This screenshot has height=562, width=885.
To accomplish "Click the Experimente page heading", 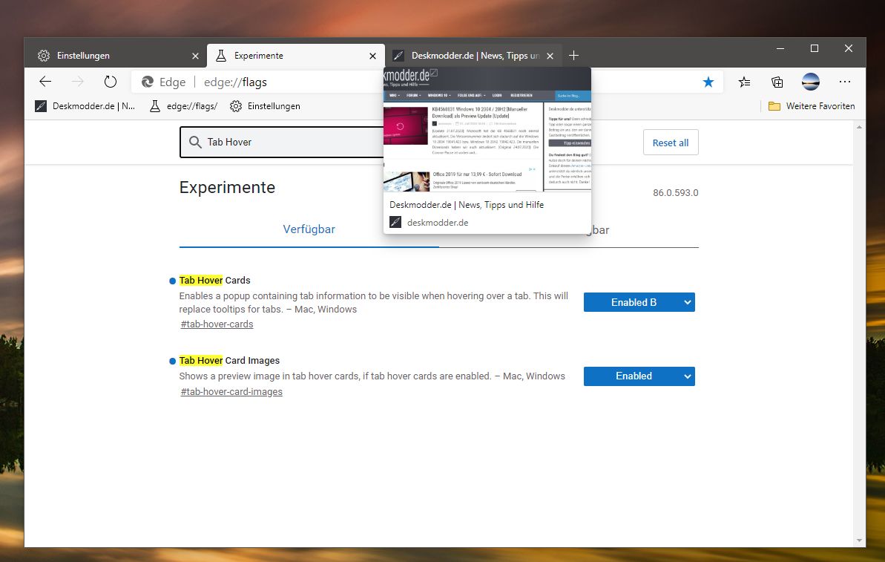I will point(227,188).
